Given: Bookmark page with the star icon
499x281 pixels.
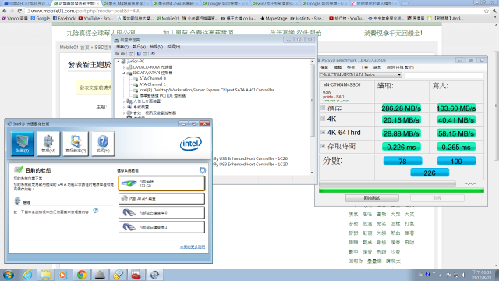Looking at the screenshot, I should pos(487,11).
